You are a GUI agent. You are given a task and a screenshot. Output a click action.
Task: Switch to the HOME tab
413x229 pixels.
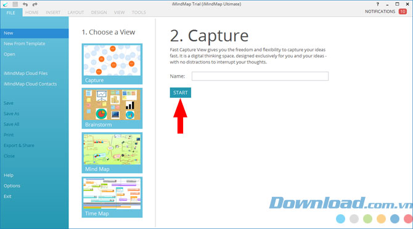pos(32,13)
